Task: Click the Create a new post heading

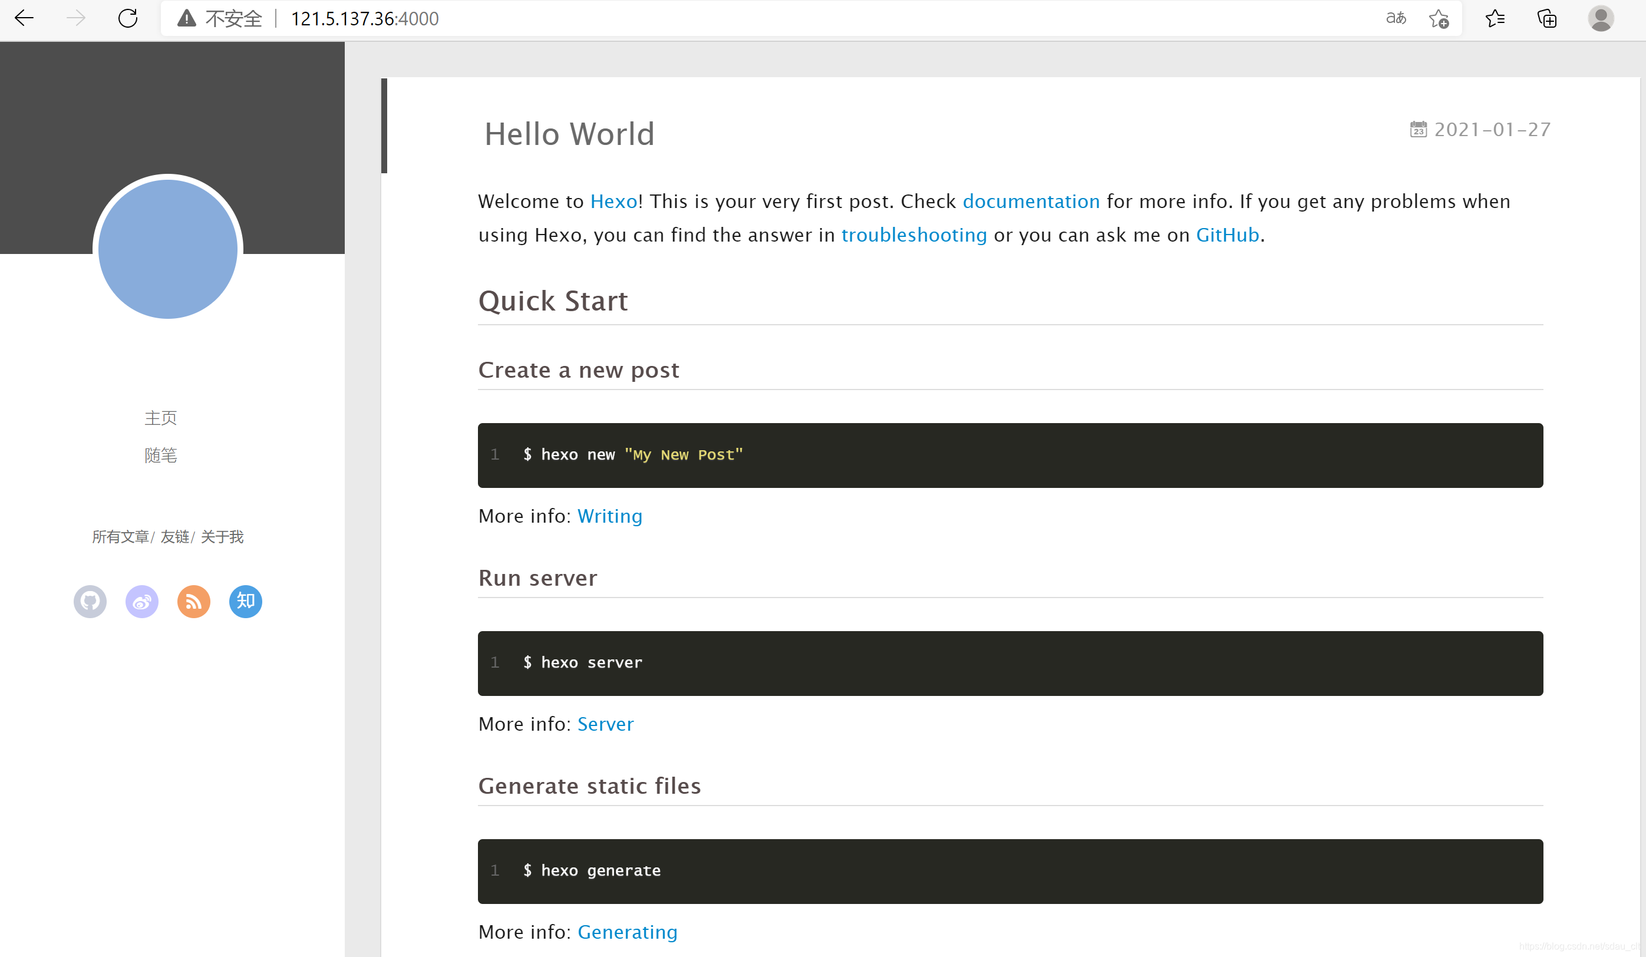Action: [579, 371]
